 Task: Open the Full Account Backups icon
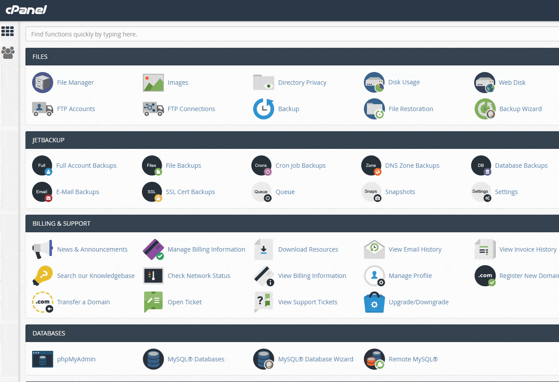coord(42,166)
